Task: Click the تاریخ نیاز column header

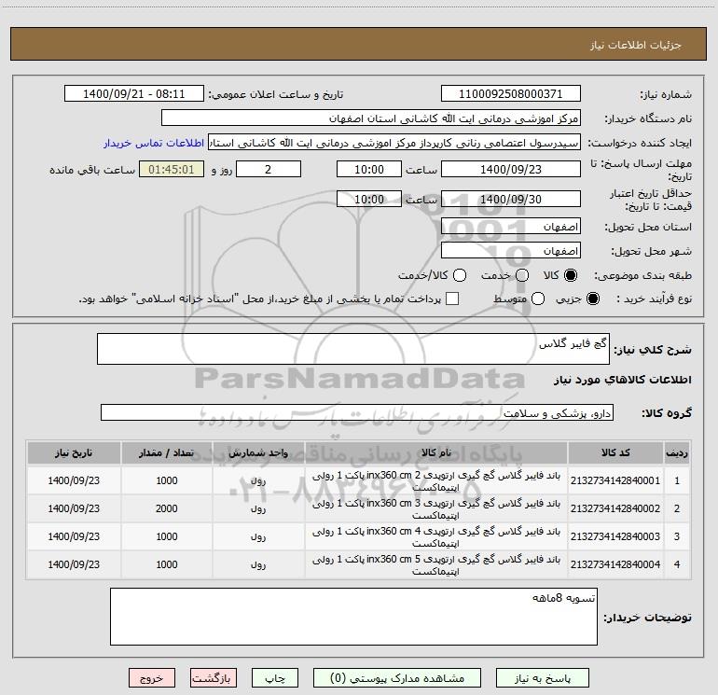Action: pos(74,452)
